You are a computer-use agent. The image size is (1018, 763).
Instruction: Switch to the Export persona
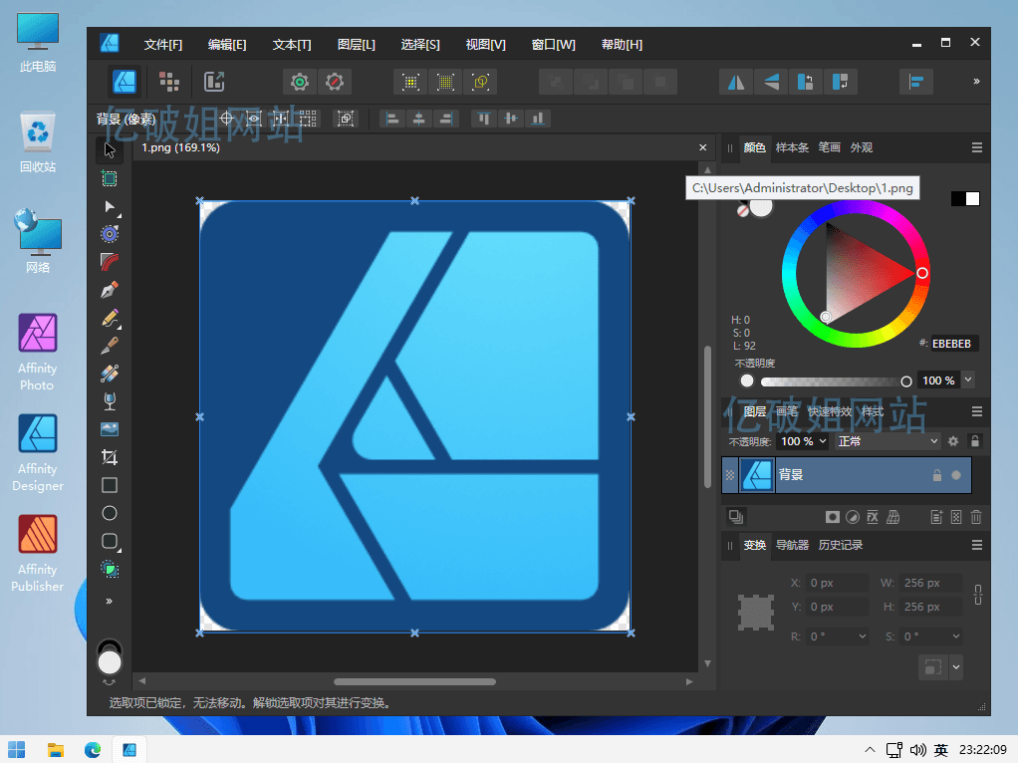(214, 82)
